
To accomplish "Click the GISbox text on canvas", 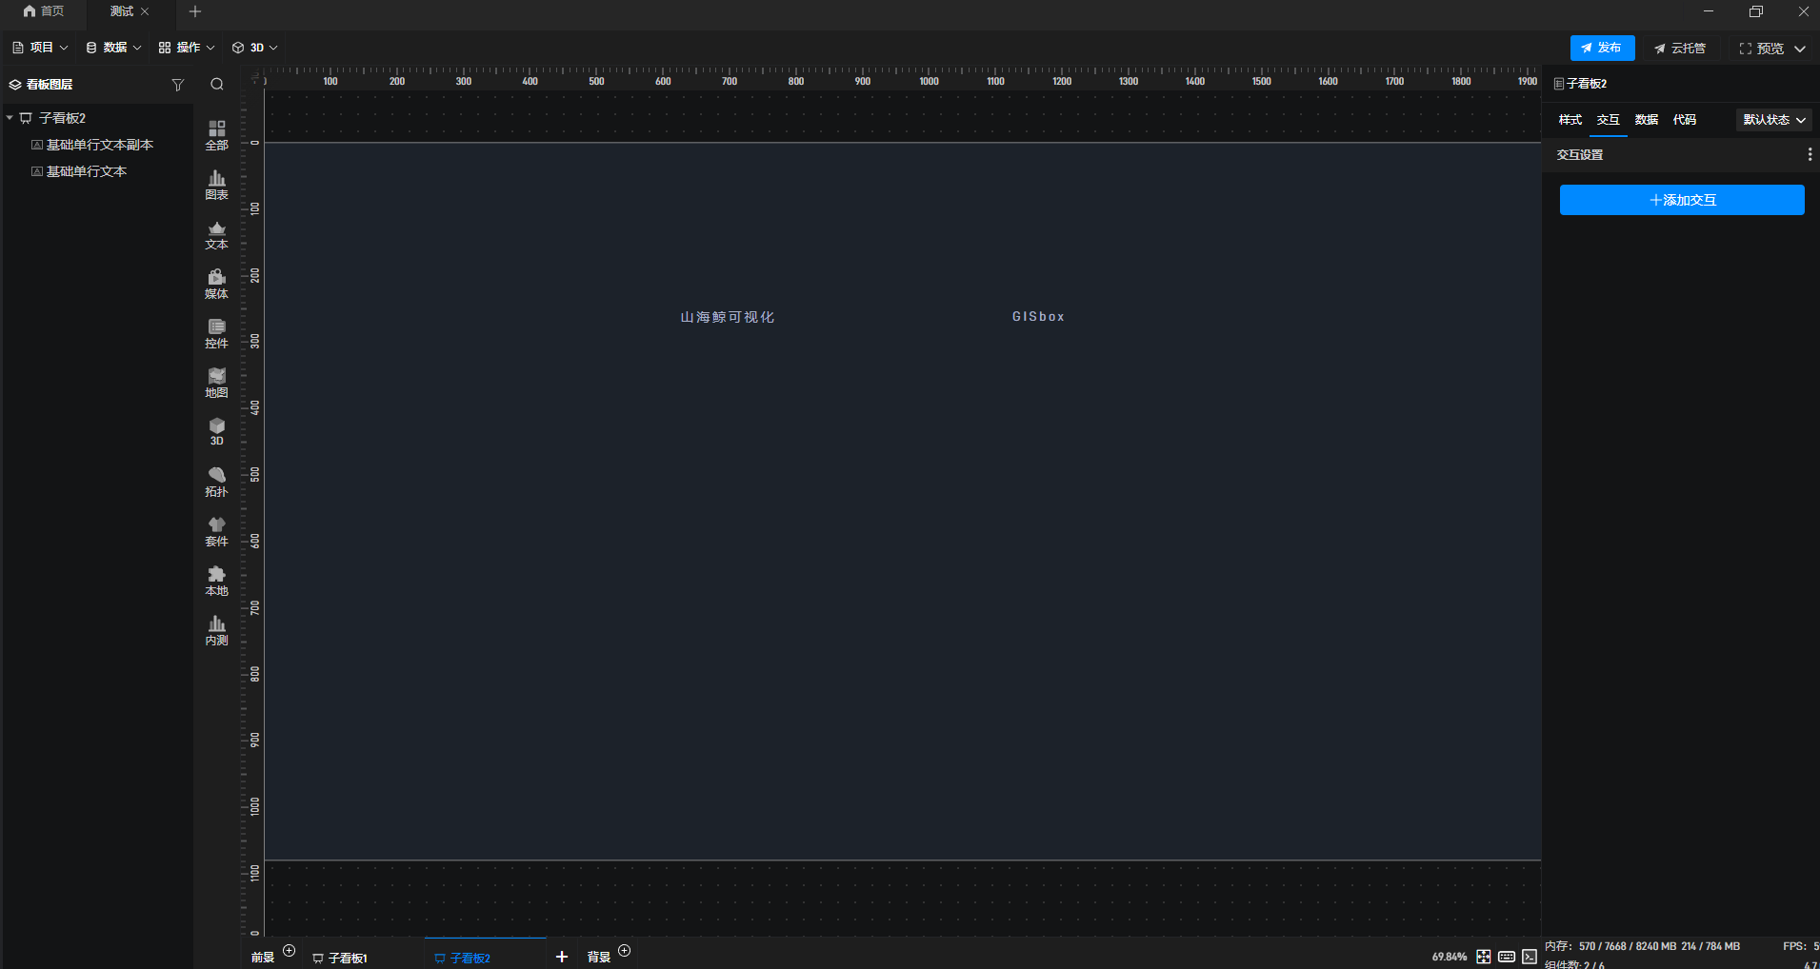I will (x=1038, y=317).
